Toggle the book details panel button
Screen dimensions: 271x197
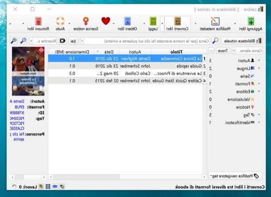point(41,187)
